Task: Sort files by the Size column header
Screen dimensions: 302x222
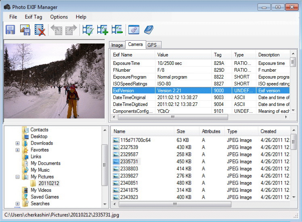Action: (181, 131)
